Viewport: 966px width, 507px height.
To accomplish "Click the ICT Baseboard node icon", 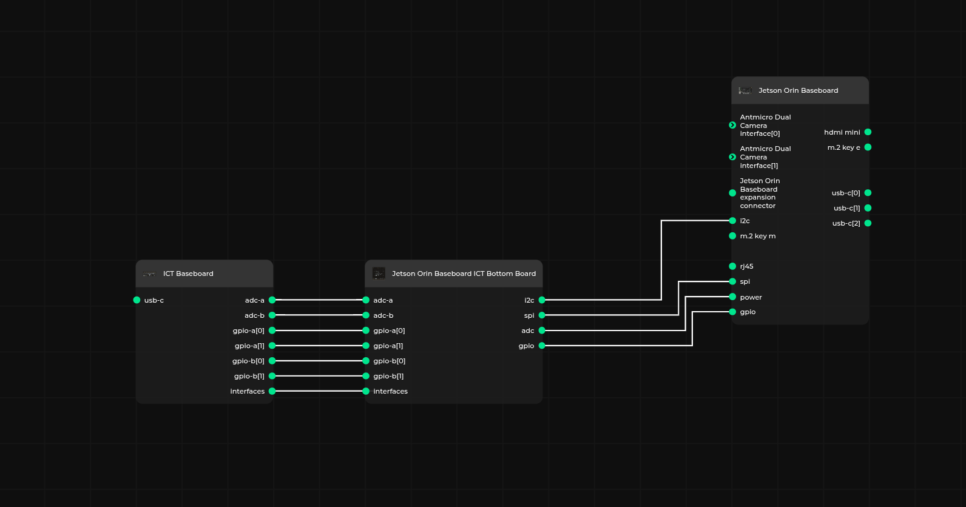I will (149, 274).
